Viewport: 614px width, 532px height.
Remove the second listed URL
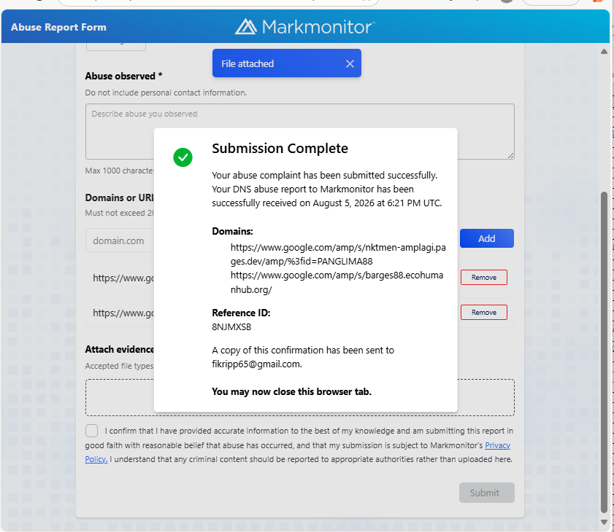click(x=483, y=313)
